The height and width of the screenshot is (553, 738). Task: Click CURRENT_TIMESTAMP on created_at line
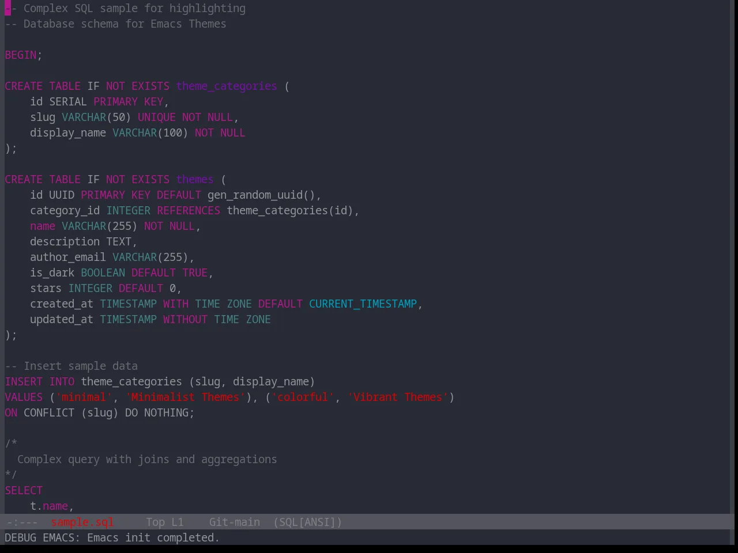363,304
